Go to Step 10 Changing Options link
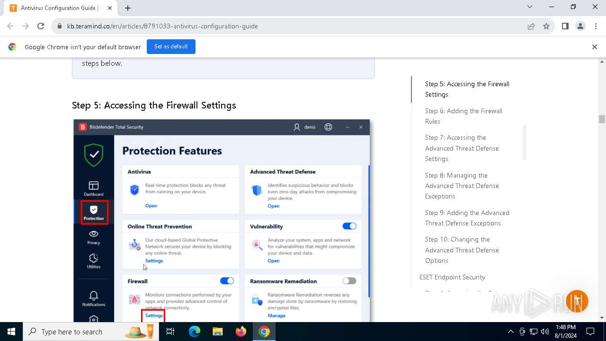 462,250
